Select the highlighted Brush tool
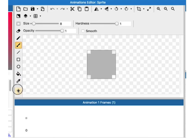194x138 pixels. (19, 45)
